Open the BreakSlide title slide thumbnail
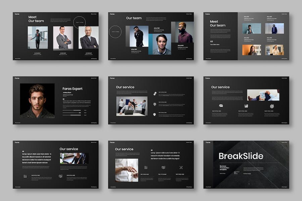Screen dimensions: 302x201 [246, 164]
